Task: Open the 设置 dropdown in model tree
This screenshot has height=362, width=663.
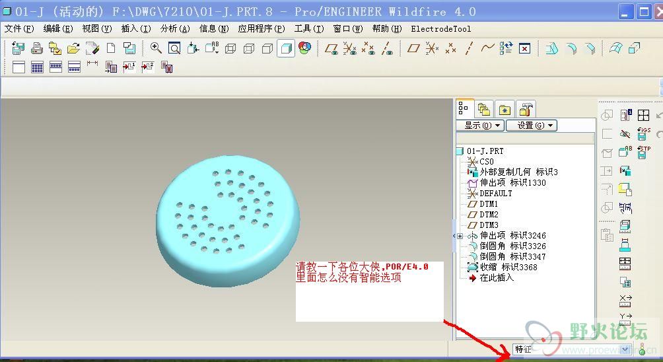Action: pos(532,125)
